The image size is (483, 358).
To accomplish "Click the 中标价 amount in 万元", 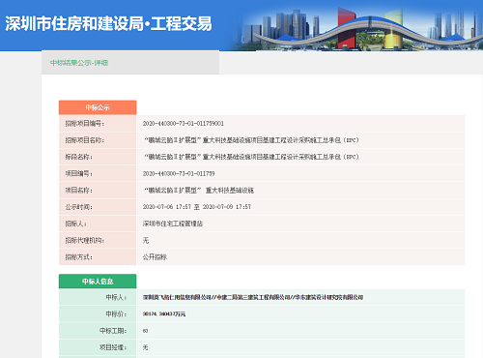I will 164,314.
